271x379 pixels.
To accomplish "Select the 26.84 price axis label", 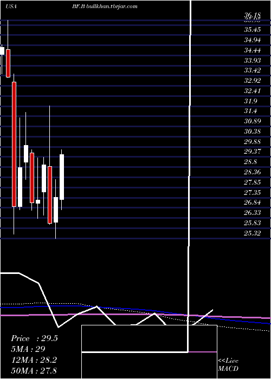I will click(253, 202).
